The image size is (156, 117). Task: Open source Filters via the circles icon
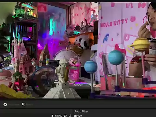tap(24, 104)
